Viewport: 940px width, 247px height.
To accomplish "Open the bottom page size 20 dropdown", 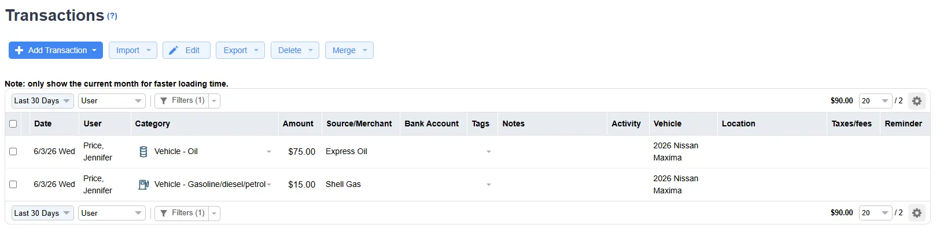I will 875,213.
